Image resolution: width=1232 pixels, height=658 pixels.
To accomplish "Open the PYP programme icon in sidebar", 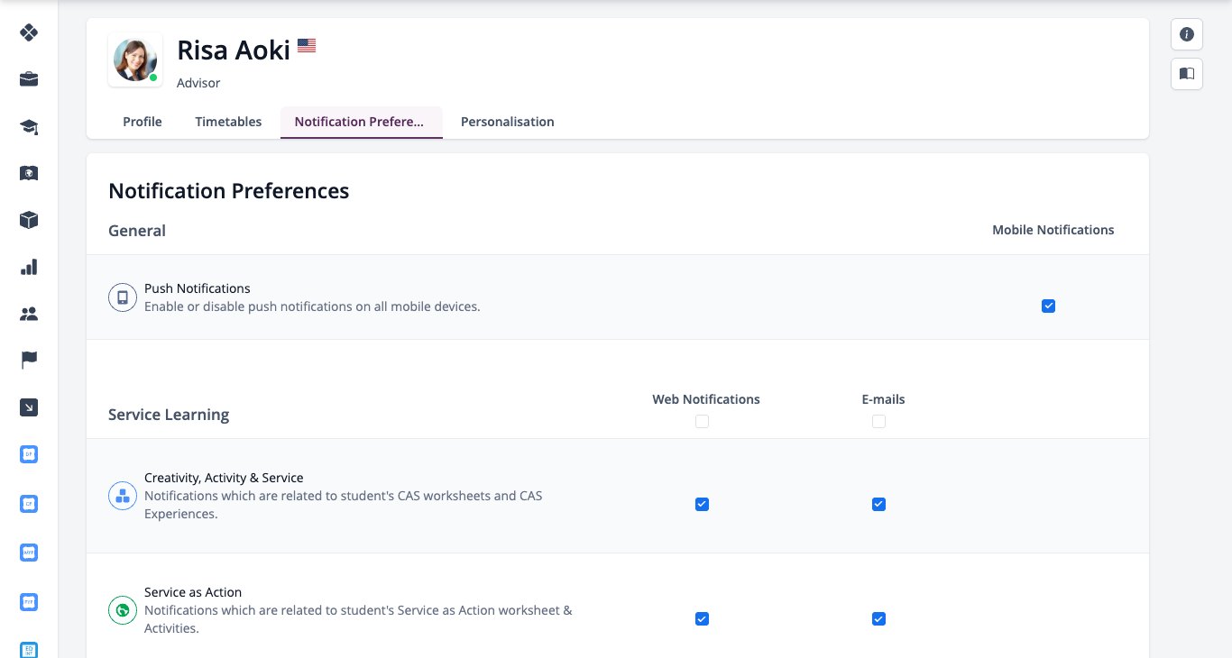I will click(x=29, y=601).
